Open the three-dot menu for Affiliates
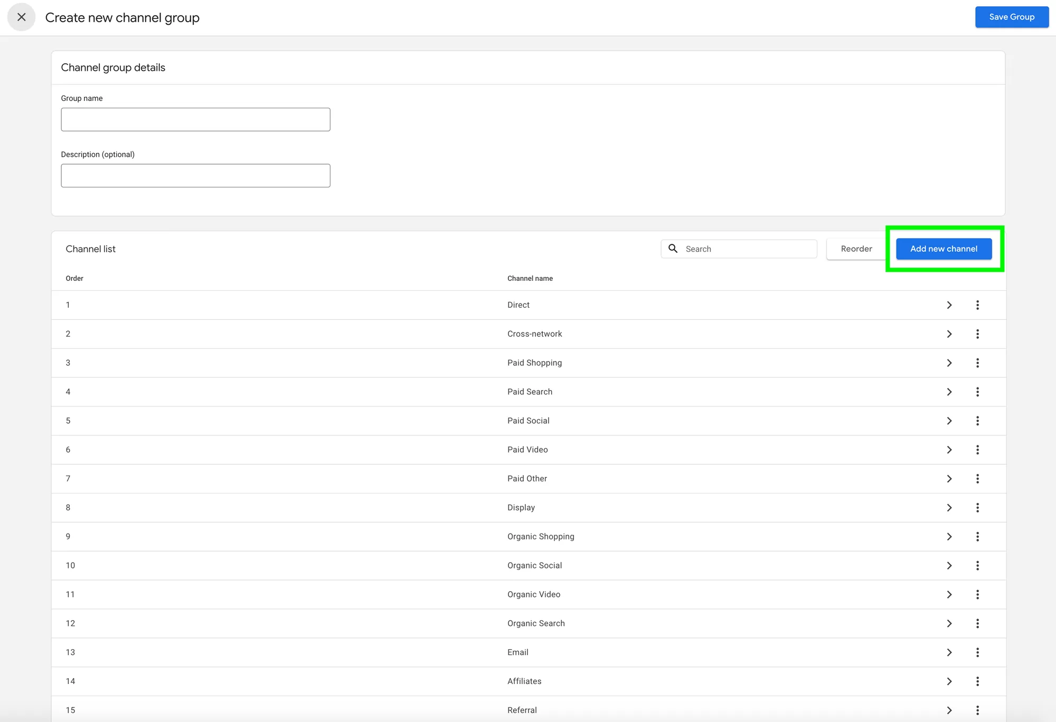The image size is (1056, 722). click(977, 681)
